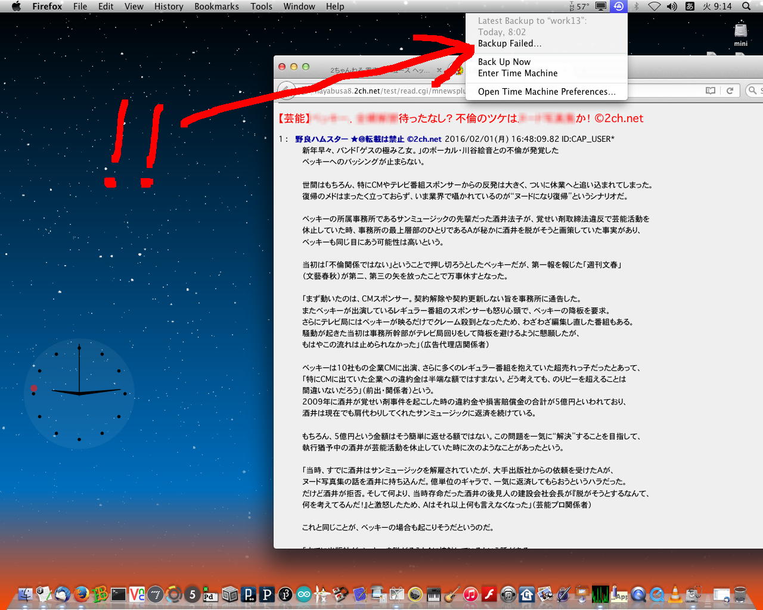Viewport: 763px width, 610px height.
Task: Click the Reader View icon in Firefox
Action: coord(710,91)
